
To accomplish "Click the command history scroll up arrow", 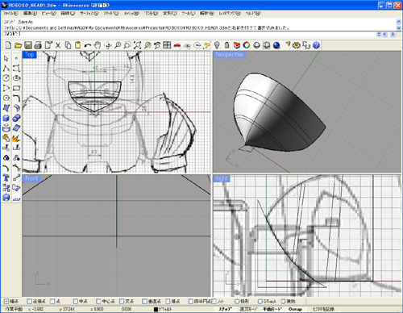I will pos(399,22).
